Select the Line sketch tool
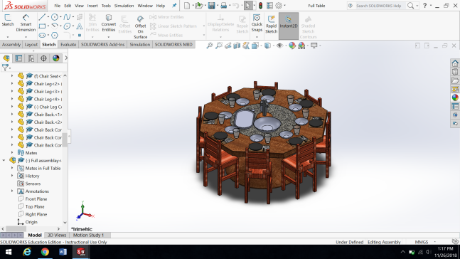The height and width of the screenshot is (259, 460). point(42,17)
